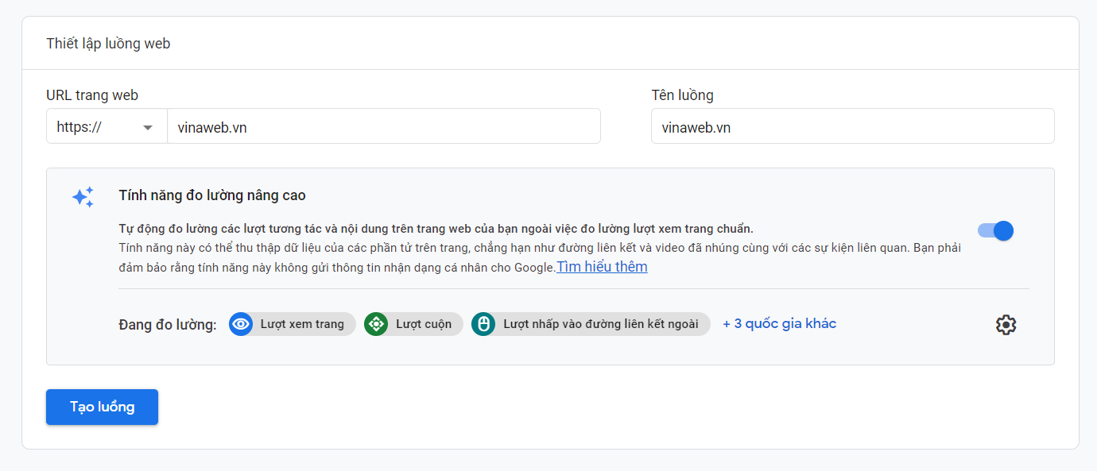The image size is (1097, 471).
Task: Open enhanced measurement settings via gear icon
Action: [x=1006, y=325]
